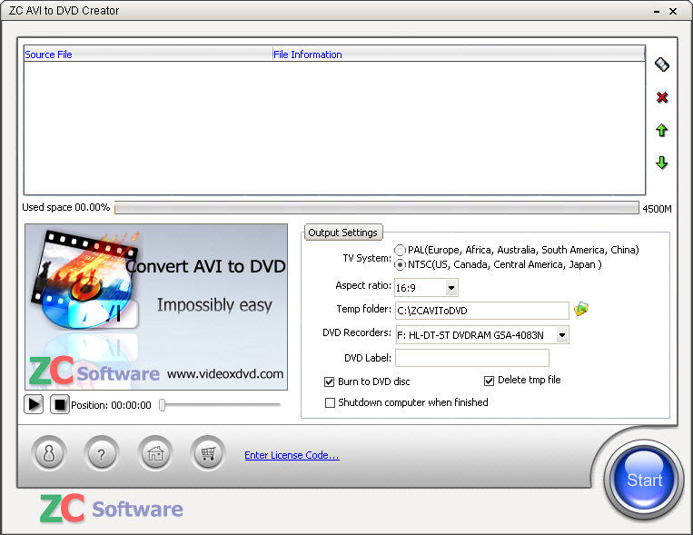Click the Output Settings tab label
The width and height of the screenshot is (693, 535).
pos(342,233)
